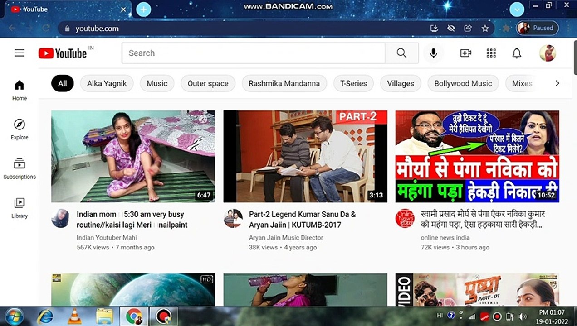Screen dimensions: 577x326
Task: Open Subscriptions in the sidebar
Action: (20, 169)
